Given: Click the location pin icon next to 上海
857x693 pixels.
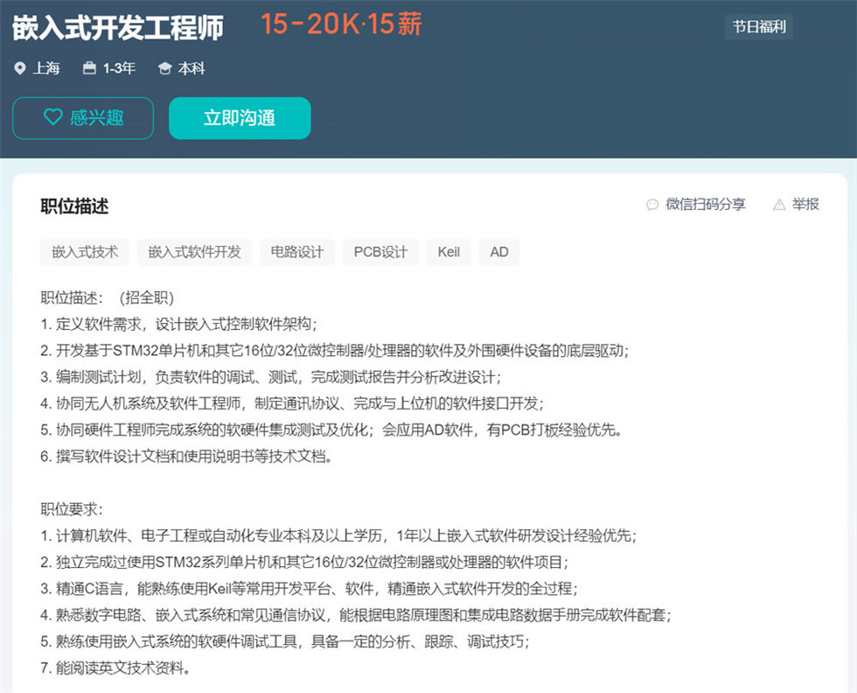Looking at the screenshot, I should coord(19,68).
